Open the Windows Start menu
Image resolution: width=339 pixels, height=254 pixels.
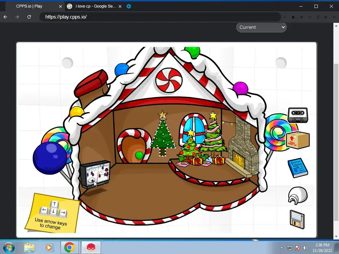point(9,247)
